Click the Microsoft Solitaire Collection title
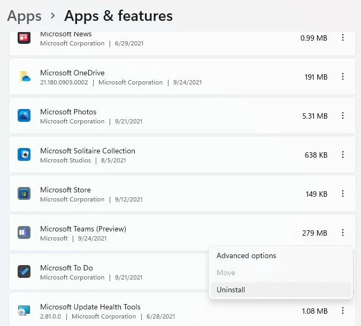The height and width of the screenshot is (326, 361). click(88, 151)
